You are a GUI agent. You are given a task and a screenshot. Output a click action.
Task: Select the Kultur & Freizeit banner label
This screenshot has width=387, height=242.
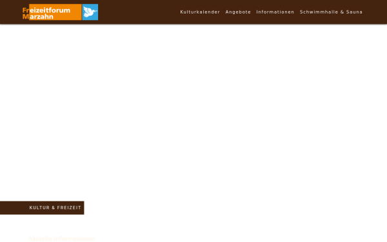pyautogui.click(x=55, y=208)
